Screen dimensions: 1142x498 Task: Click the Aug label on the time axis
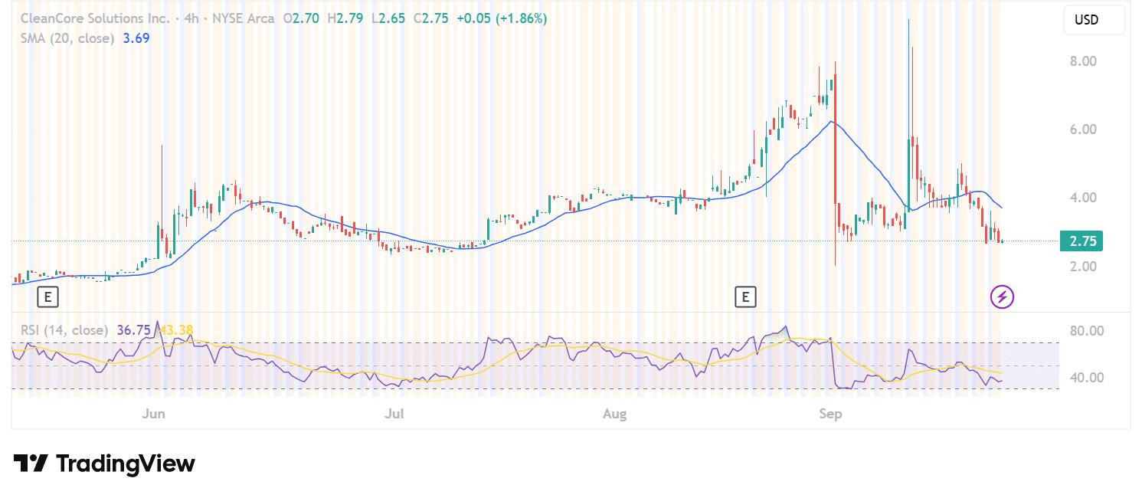click(614, 414)
